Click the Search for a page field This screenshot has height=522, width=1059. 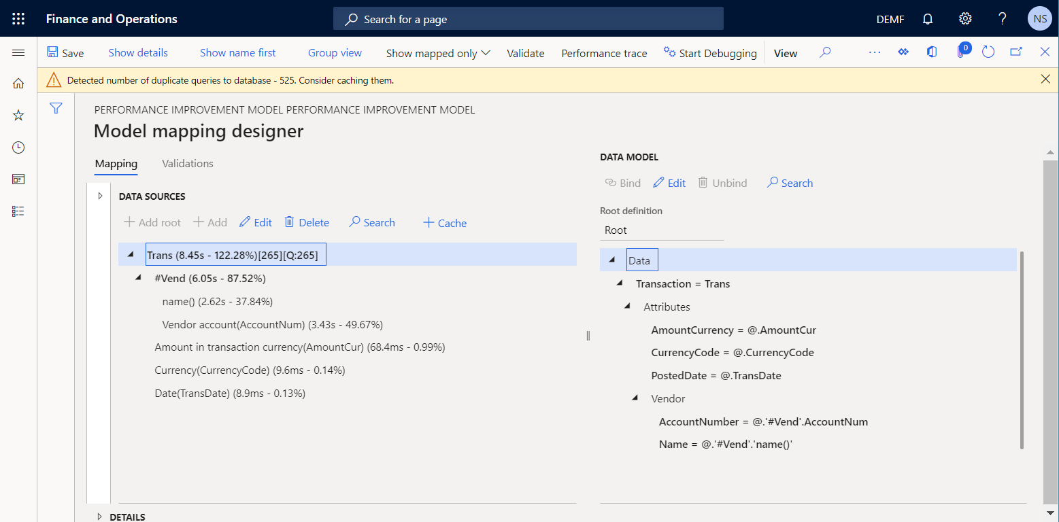[x=528, y=18]
